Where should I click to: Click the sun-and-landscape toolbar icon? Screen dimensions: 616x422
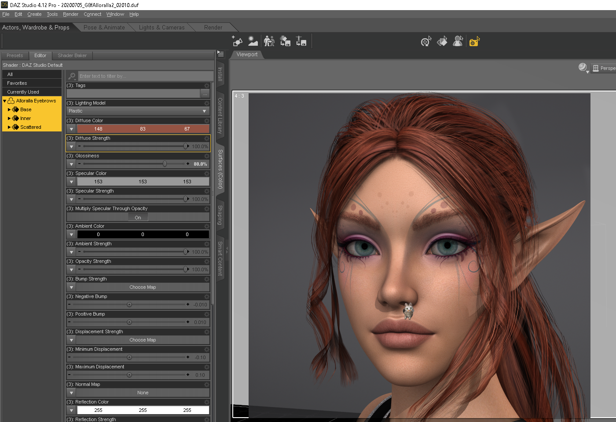click(253, 41)
